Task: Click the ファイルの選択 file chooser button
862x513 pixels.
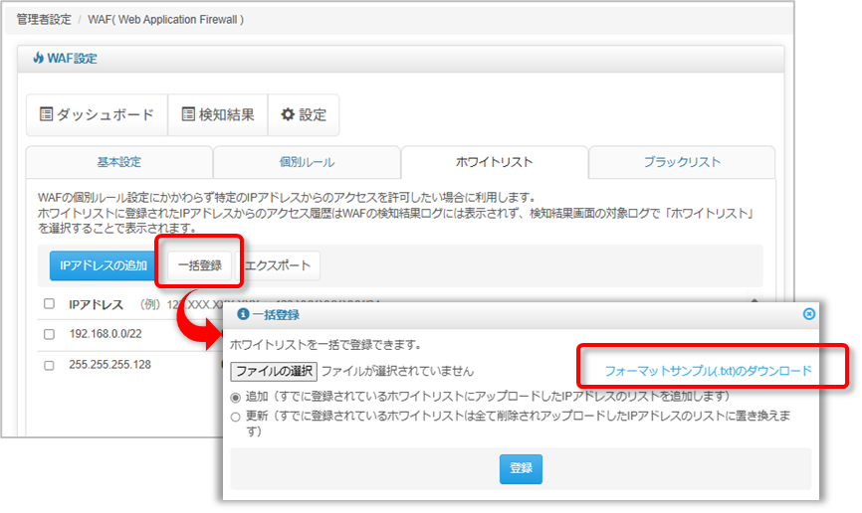Action: pos(274,371)
